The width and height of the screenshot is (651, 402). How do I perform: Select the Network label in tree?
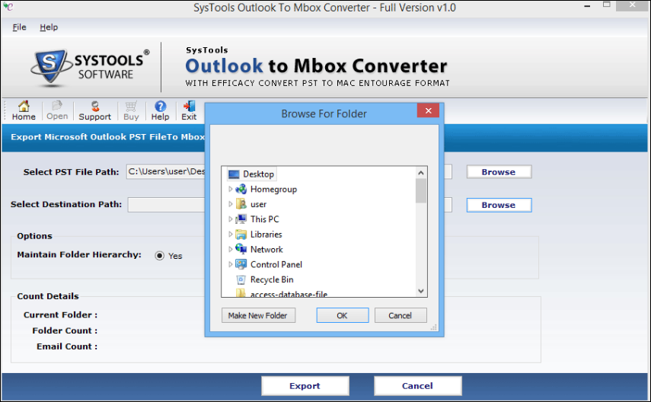(266, 249)
